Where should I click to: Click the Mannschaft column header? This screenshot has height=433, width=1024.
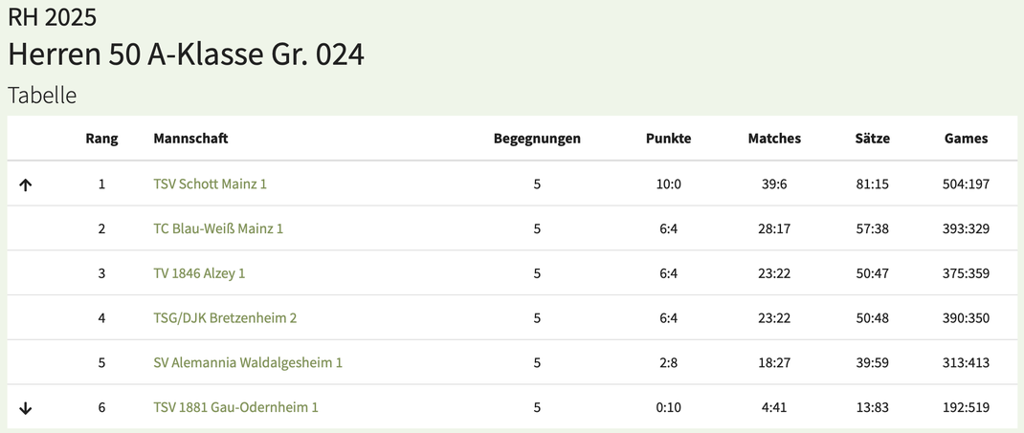pos(190,139)
